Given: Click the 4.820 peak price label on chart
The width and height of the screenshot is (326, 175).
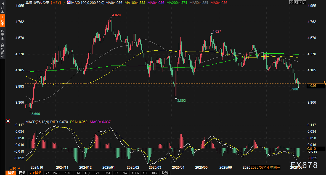Looking at the screenshot, I should [116, 15].
